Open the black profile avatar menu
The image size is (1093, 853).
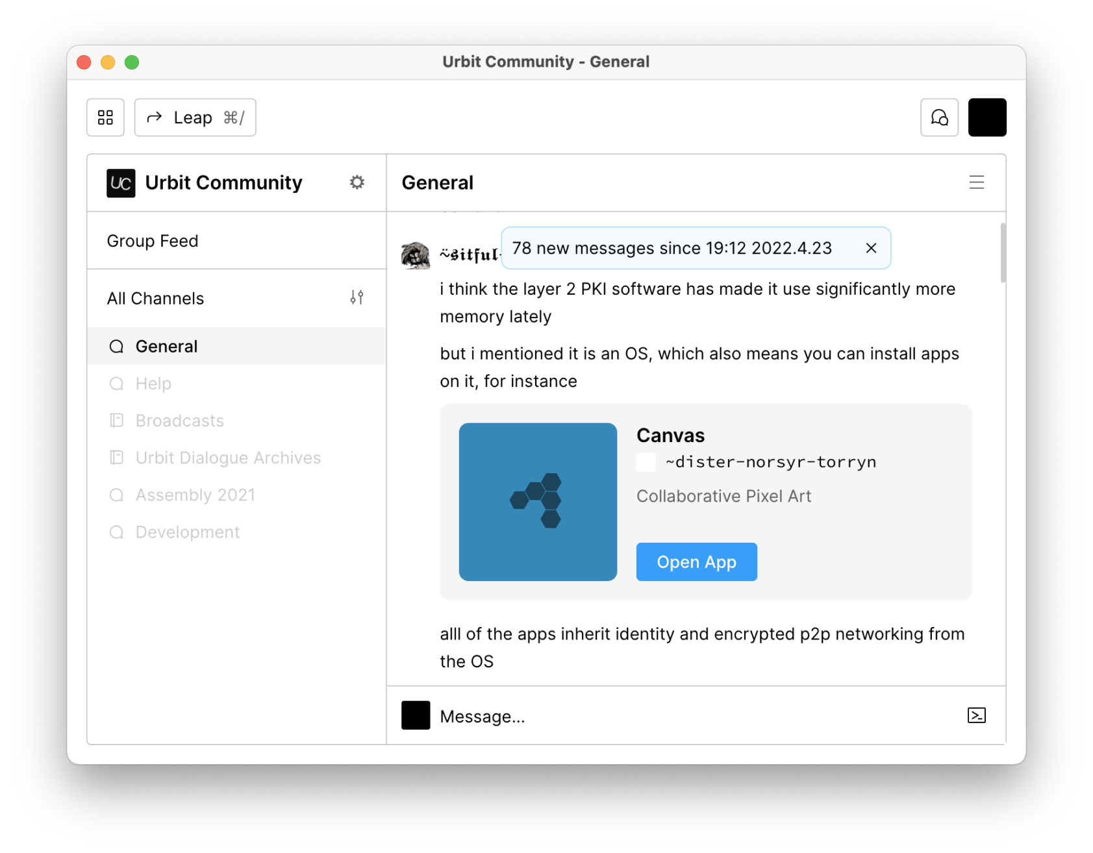click(x=987, y=117)
